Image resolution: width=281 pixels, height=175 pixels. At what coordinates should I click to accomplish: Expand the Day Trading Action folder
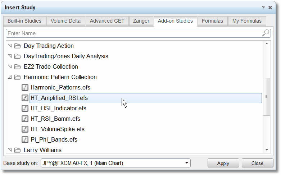[10, 46]
